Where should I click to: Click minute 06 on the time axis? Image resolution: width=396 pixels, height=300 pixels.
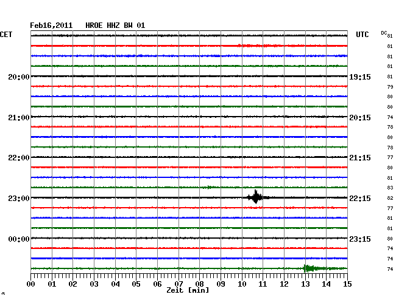coord(157,284)
